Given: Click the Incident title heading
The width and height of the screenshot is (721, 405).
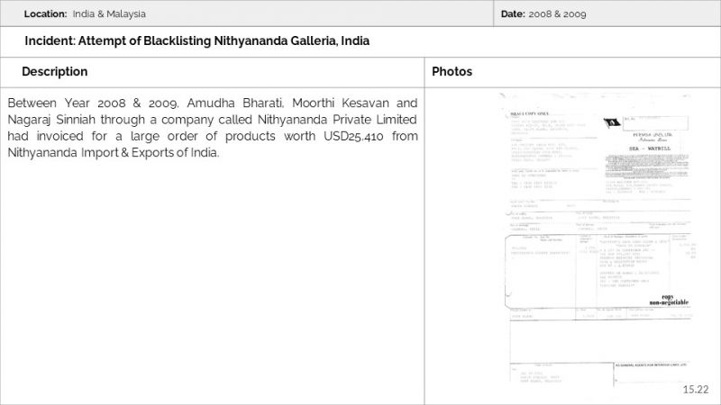Looking at the screenshot, I should click(196, 41).
